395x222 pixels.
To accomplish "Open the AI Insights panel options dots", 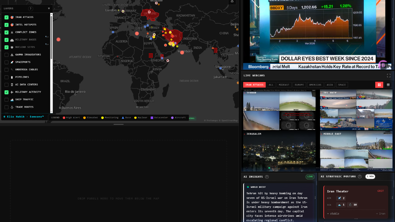I will [315, 197].
